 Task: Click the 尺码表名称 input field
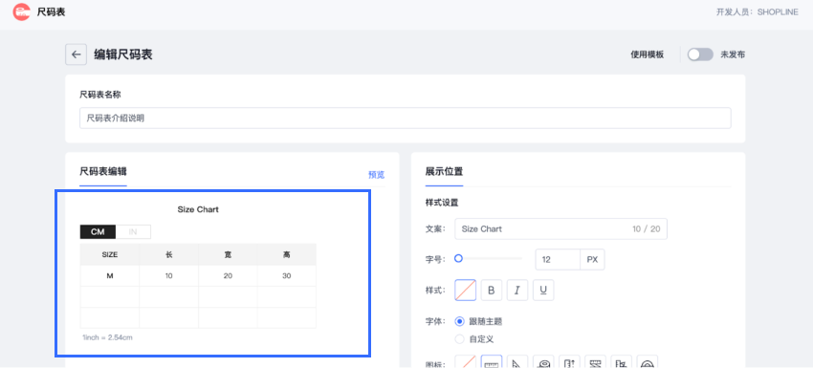click(x=406, y=119)
